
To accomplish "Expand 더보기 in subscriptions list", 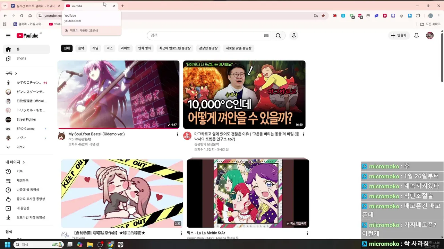I will 26,147.
